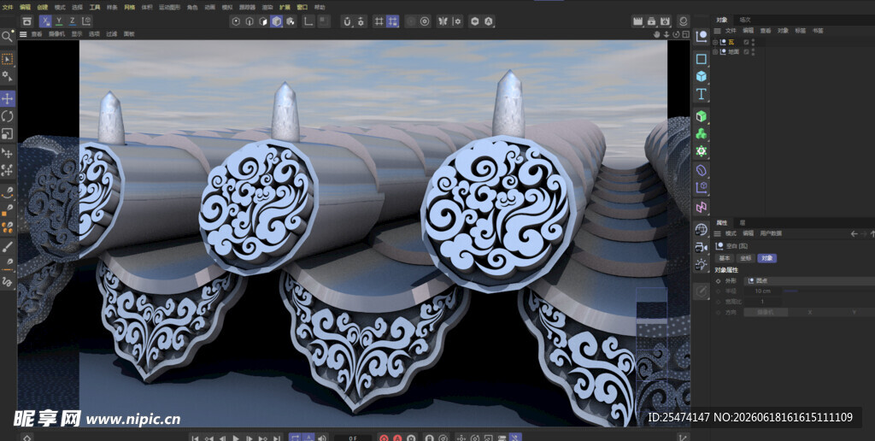
Task: Open render settings clapboard gear icon
Action: point(665,21)
